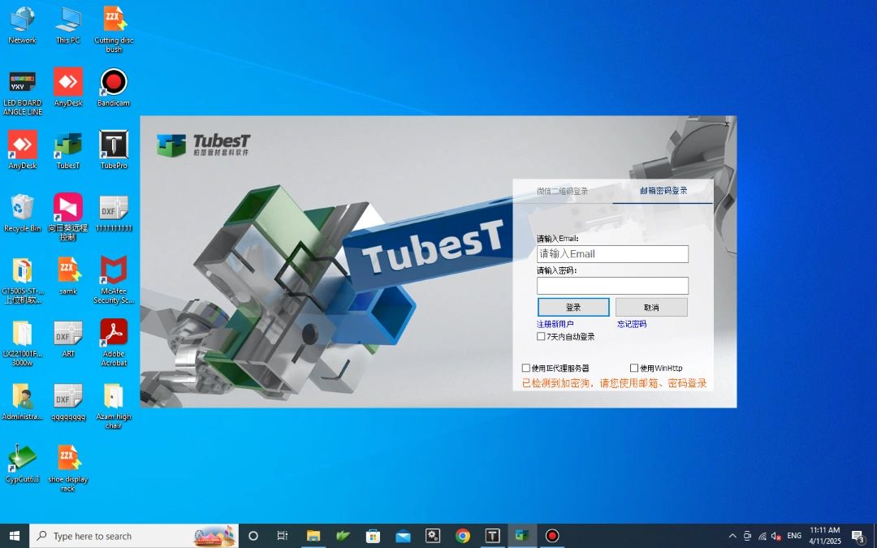Switch to the 微信二维码登录 tab
877x548 pixels.
[x=562, y=192]
